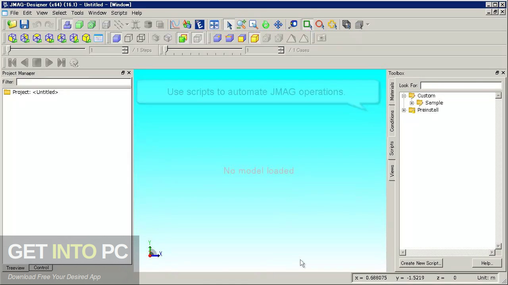The width and height of the screenshot is (508, 285).
Task: Select face selection cube icon
Action: coord(242,38)
